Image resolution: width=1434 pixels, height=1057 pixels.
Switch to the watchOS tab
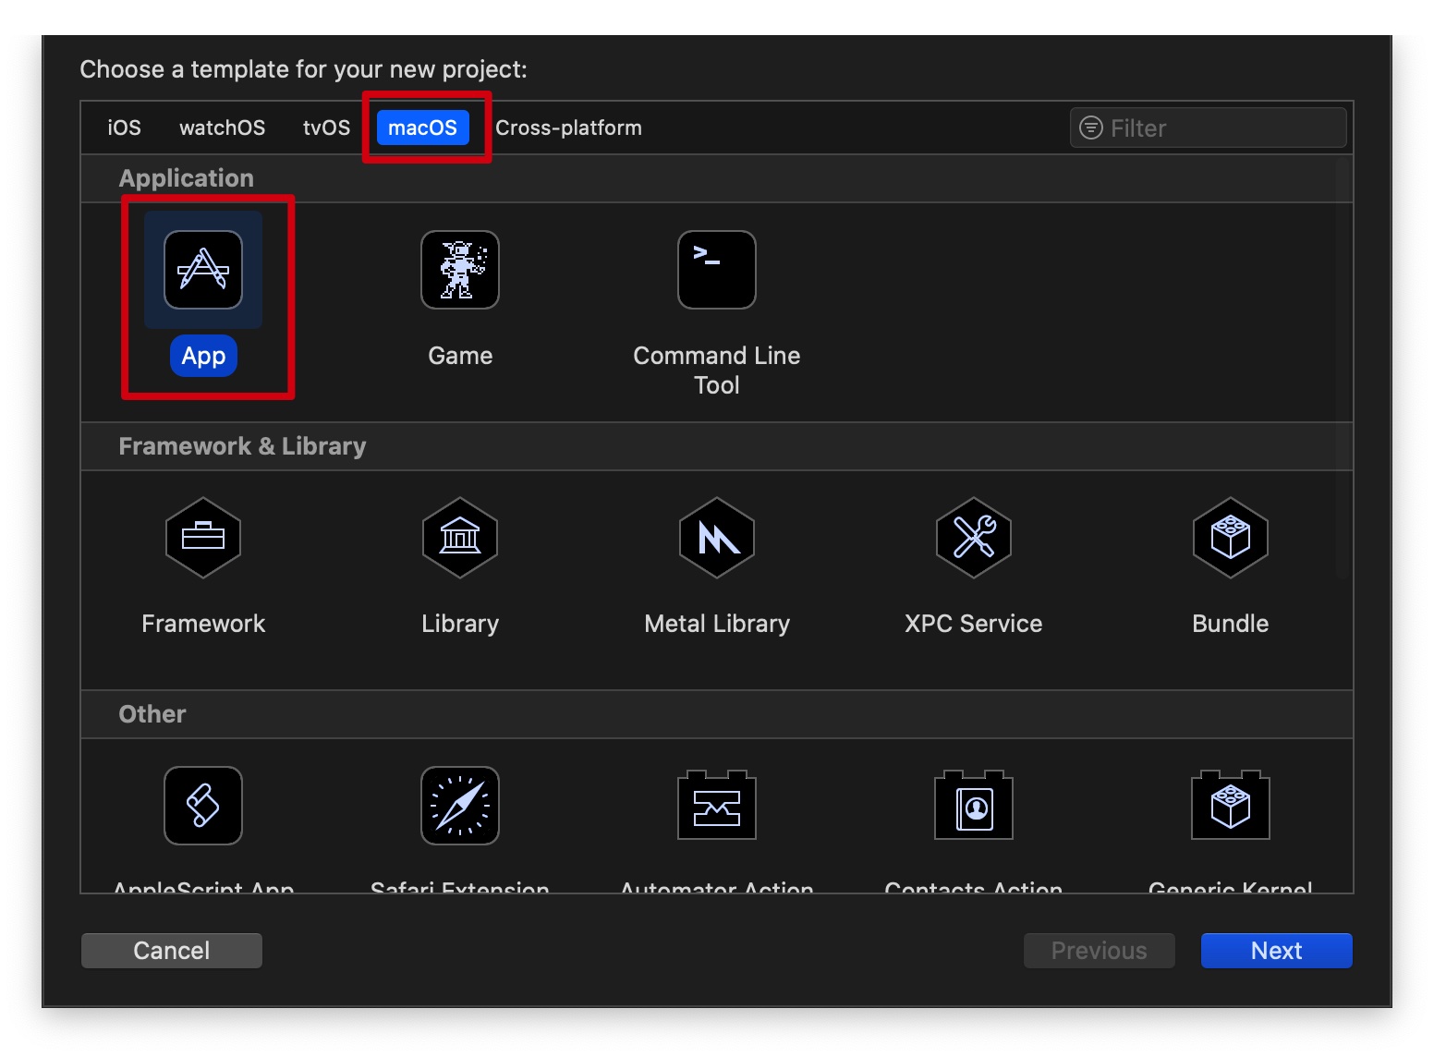point(222,128)
